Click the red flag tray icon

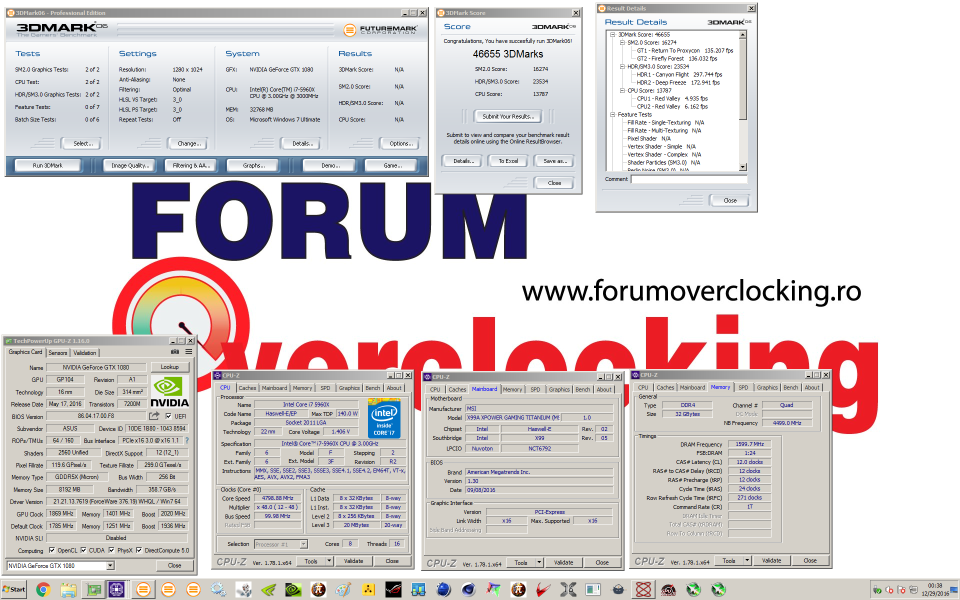tap(901, 590)
